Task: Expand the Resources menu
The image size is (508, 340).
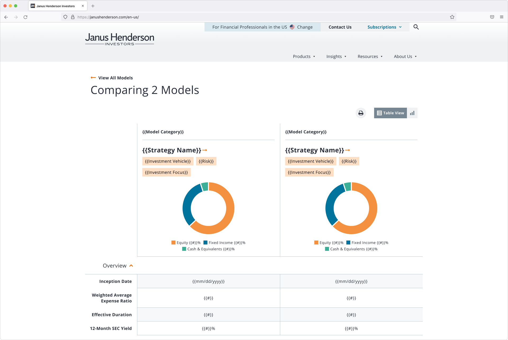Action: click(370, 56)
